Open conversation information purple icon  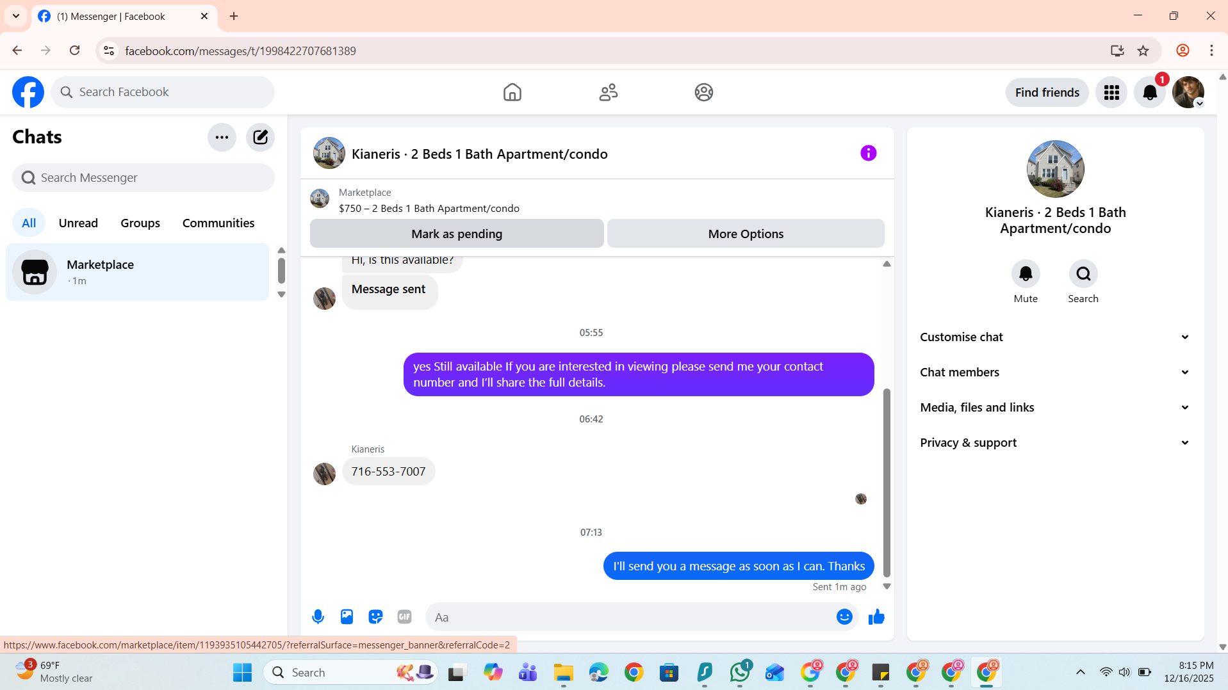pyautogui.click(x=868, y=153)
